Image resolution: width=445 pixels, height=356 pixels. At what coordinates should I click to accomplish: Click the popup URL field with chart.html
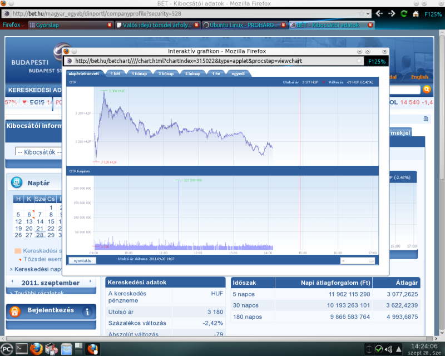tap(214, 61)
